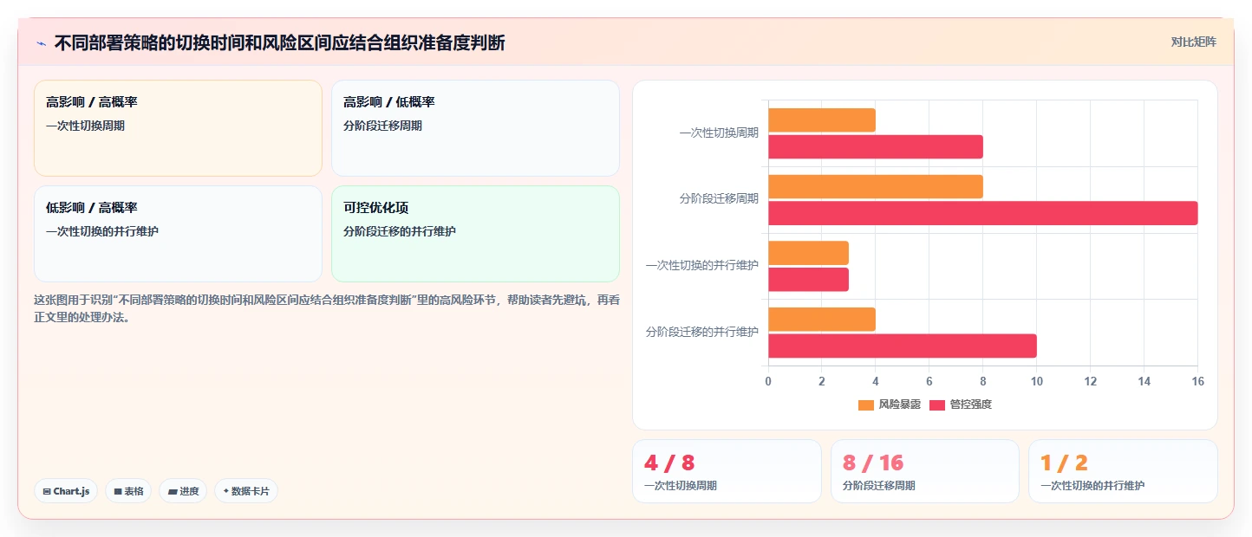Toggle the 管控强度 legend item
This screenshot has height=537, width=1252.
pyautogui.click(x=961, y=404)
